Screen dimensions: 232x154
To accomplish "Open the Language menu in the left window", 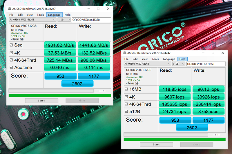I will 54,15.
